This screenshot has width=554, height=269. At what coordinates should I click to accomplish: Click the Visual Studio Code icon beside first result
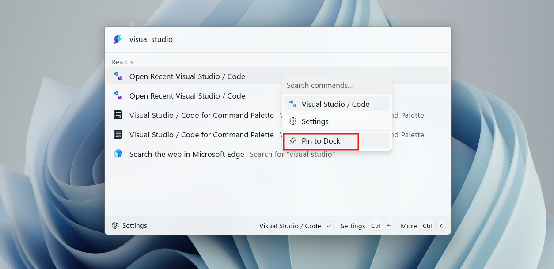(x=118, y=76)
